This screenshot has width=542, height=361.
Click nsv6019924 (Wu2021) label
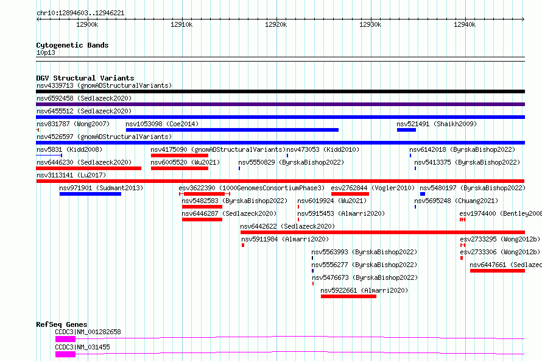tap(332, 201)
